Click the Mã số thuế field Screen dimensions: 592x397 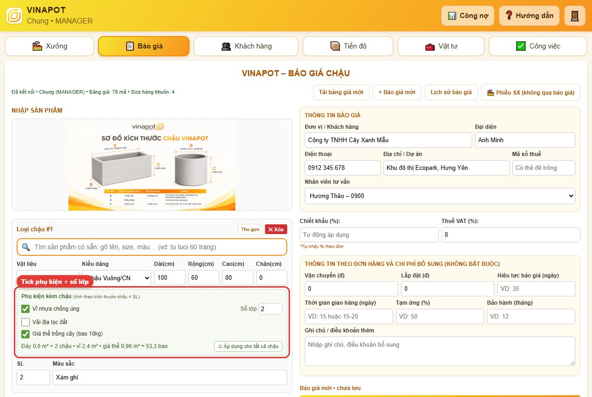tap(544, 168)
